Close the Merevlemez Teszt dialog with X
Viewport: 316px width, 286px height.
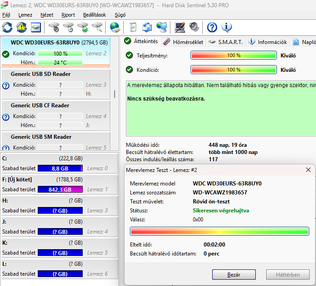[x=308, y=170]
